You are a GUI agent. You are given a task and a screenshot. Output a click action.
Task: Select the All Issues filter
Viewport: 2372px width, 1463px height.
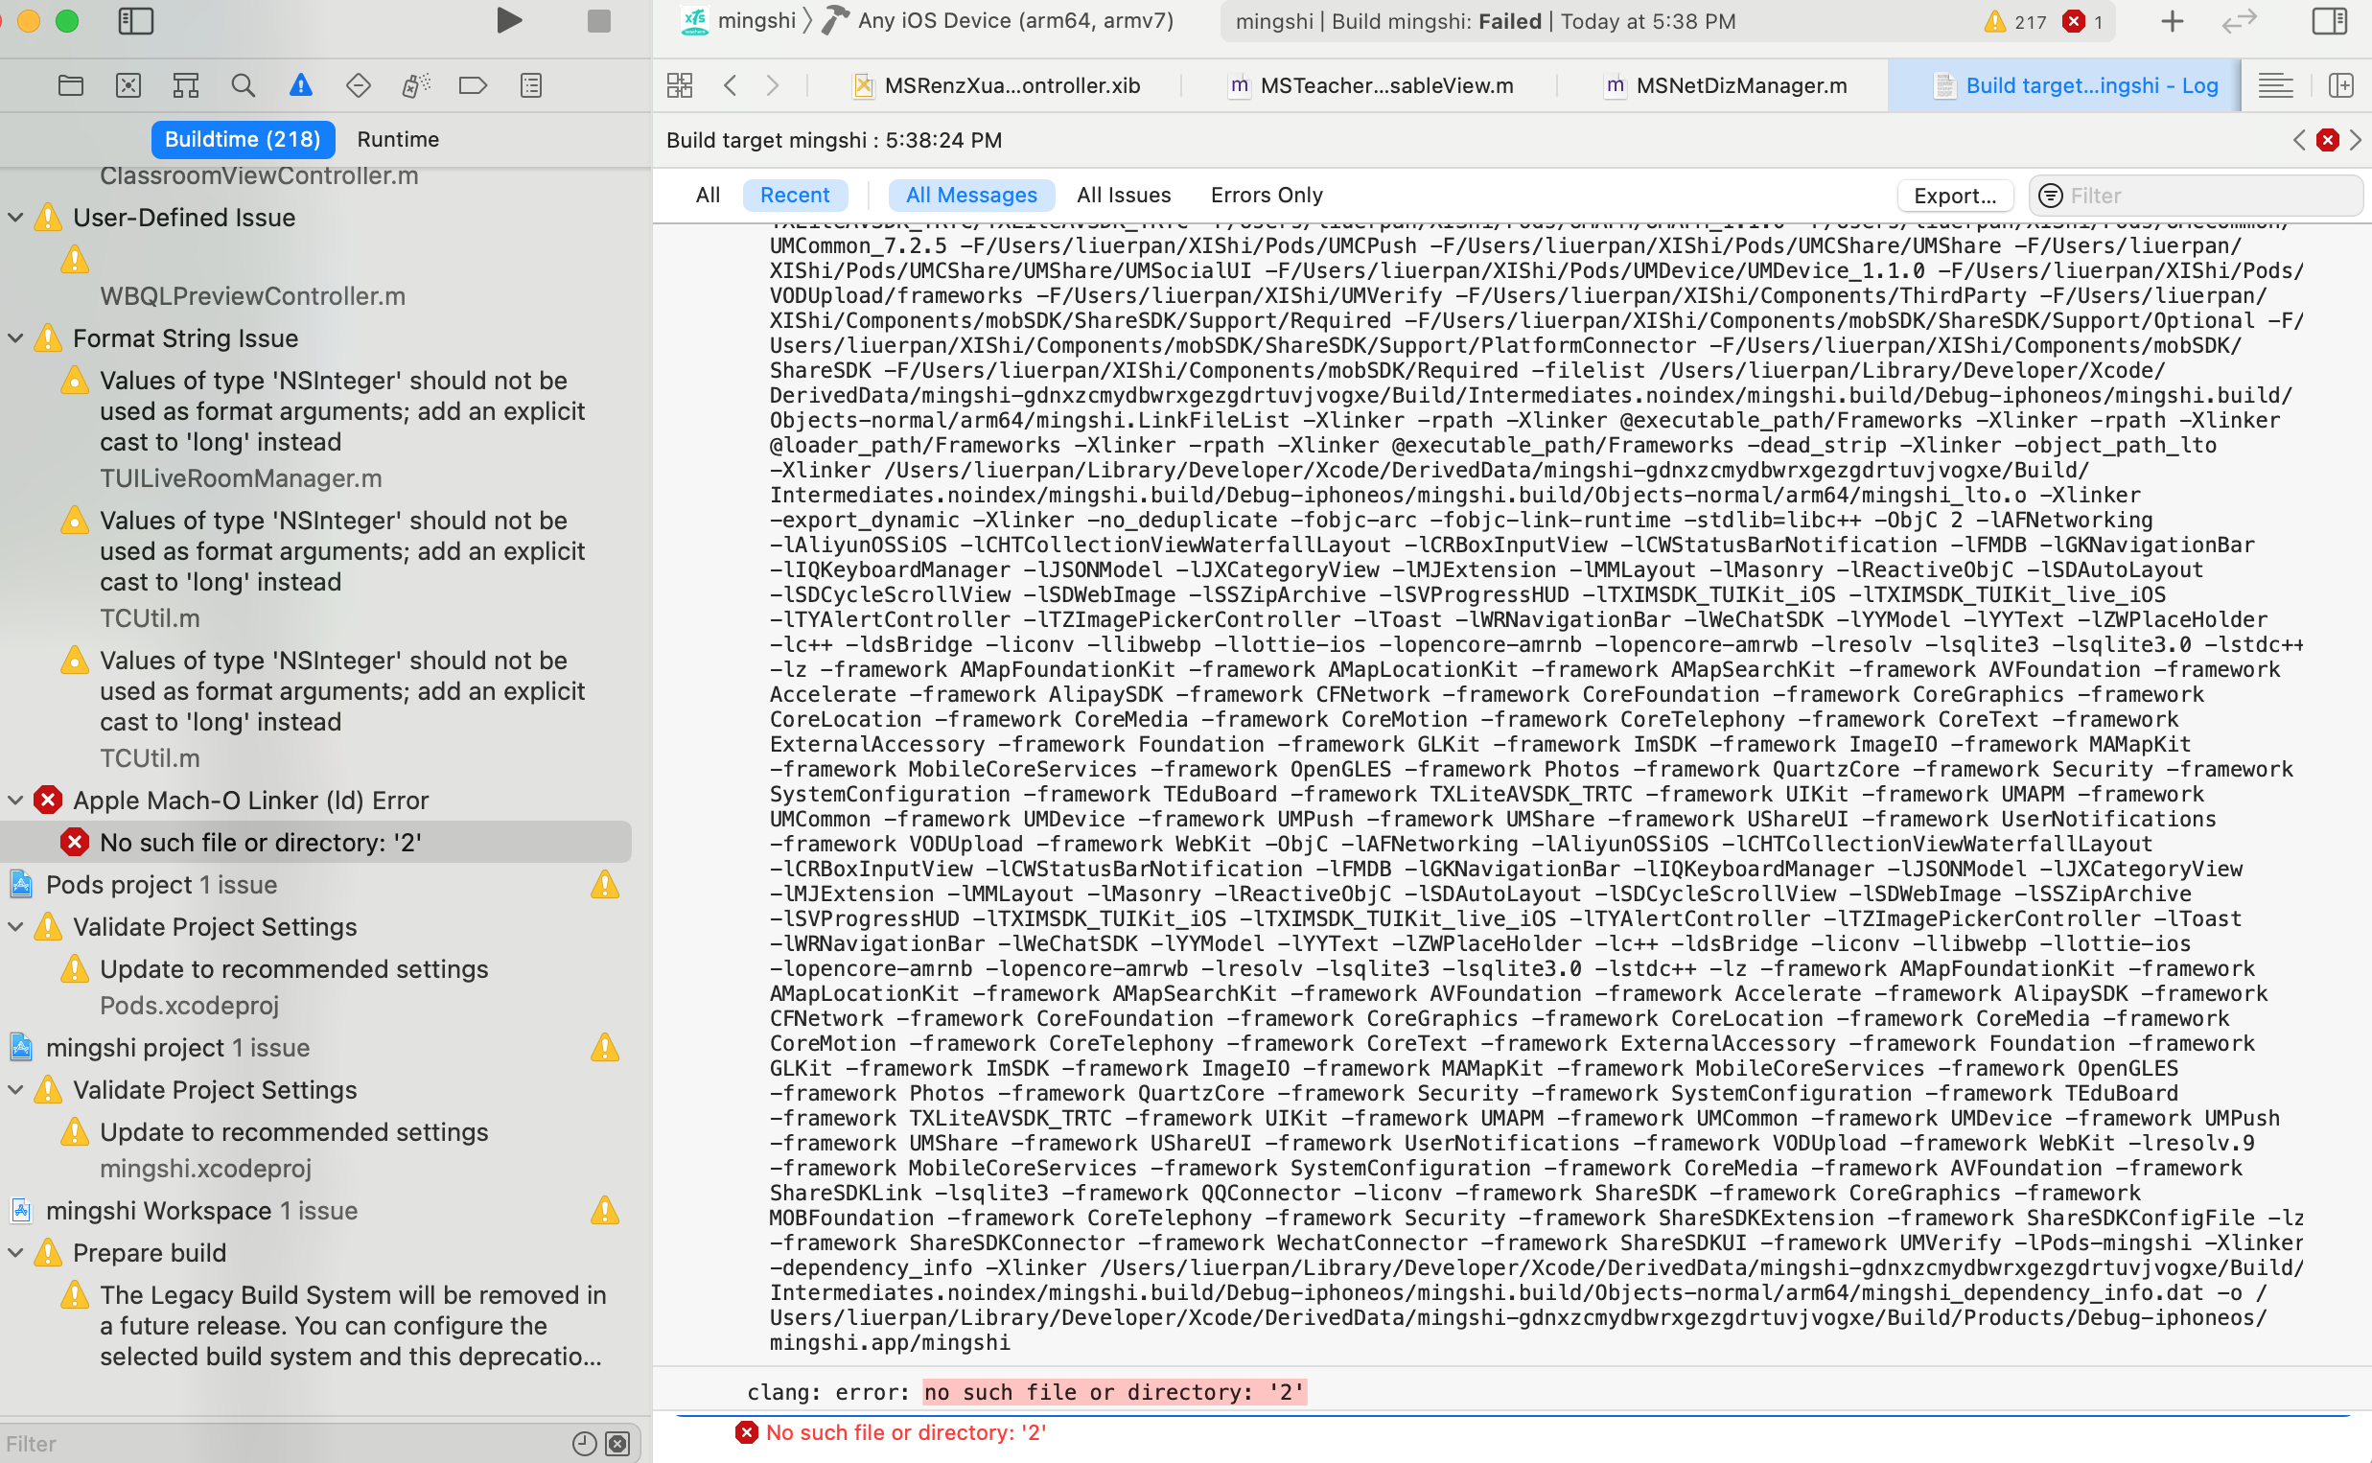(x=1124, y=195)
